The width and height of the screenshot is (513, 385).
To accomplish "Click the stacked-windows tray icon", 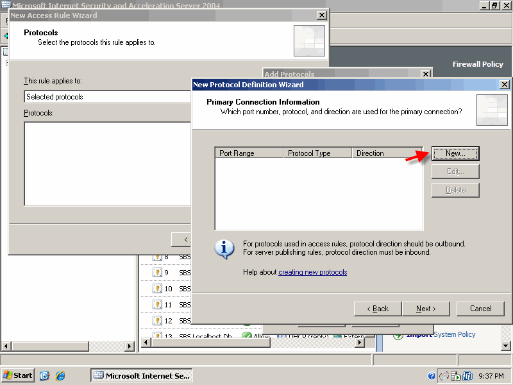I will click(467, 376).
